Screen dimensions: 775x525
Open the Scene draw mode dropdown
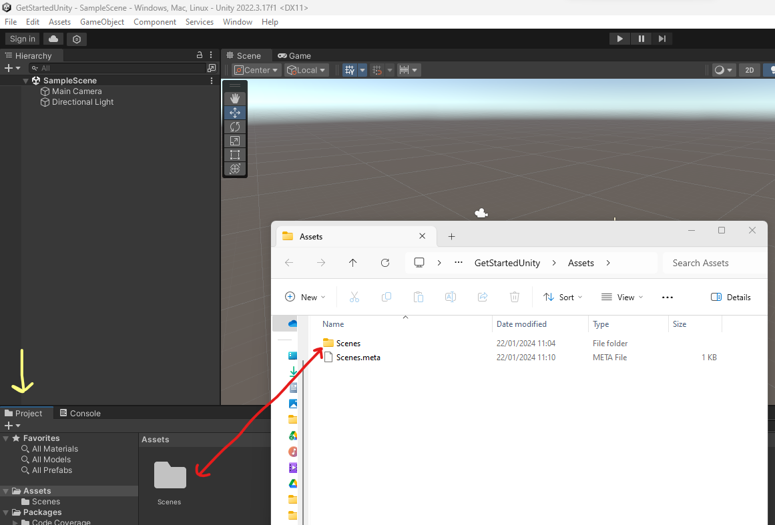click(724, 70)
